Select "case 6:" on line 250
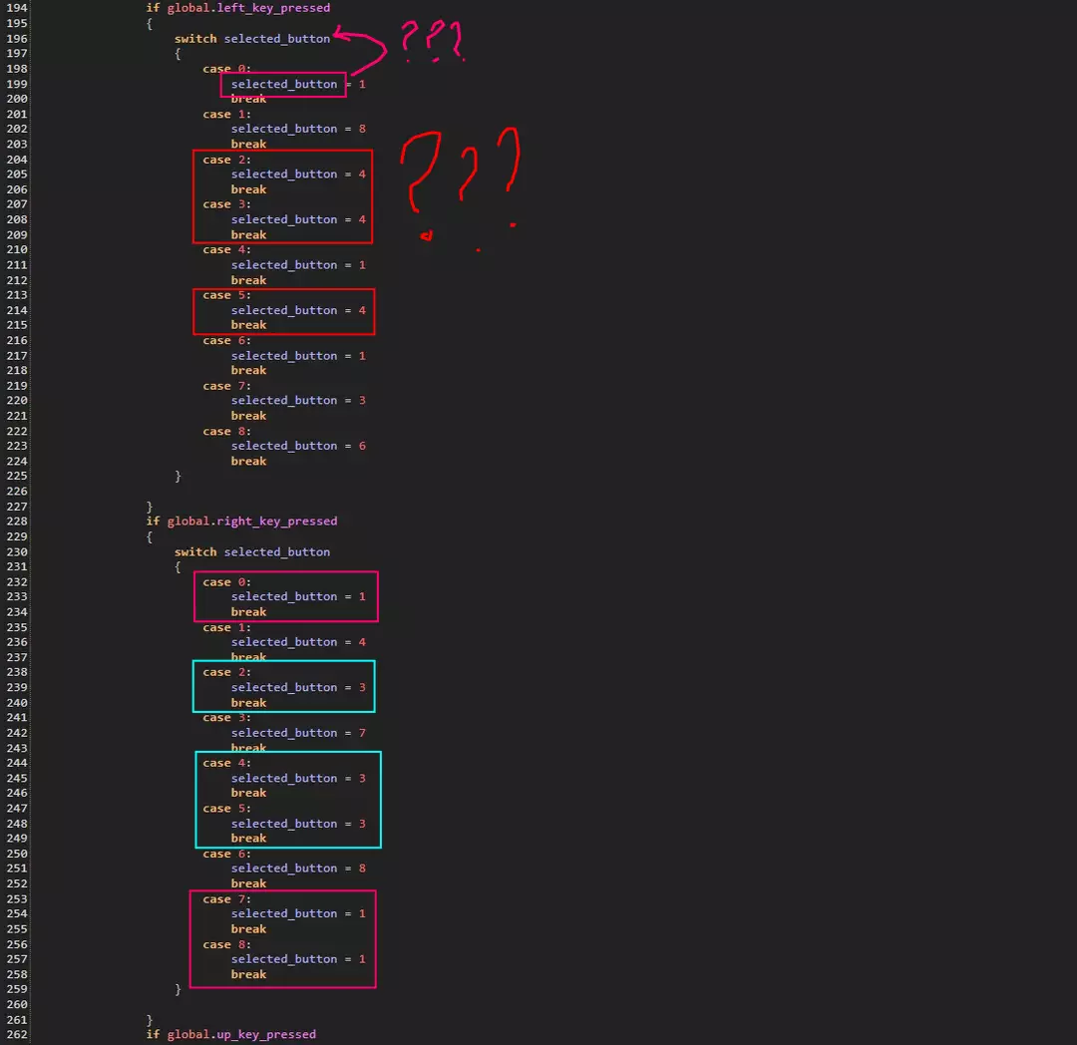The height and width of the screenshot is (1045, 1077). point(226,854)
